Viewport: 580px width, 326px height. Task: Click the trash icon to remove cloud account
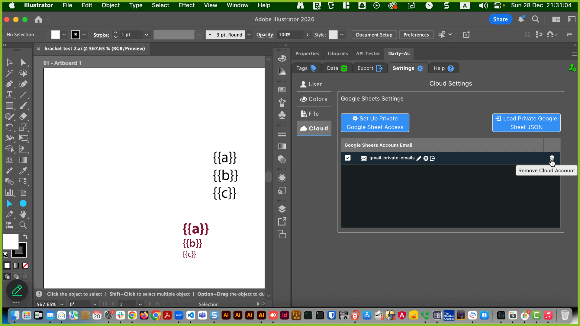click(x=552, y=158)
